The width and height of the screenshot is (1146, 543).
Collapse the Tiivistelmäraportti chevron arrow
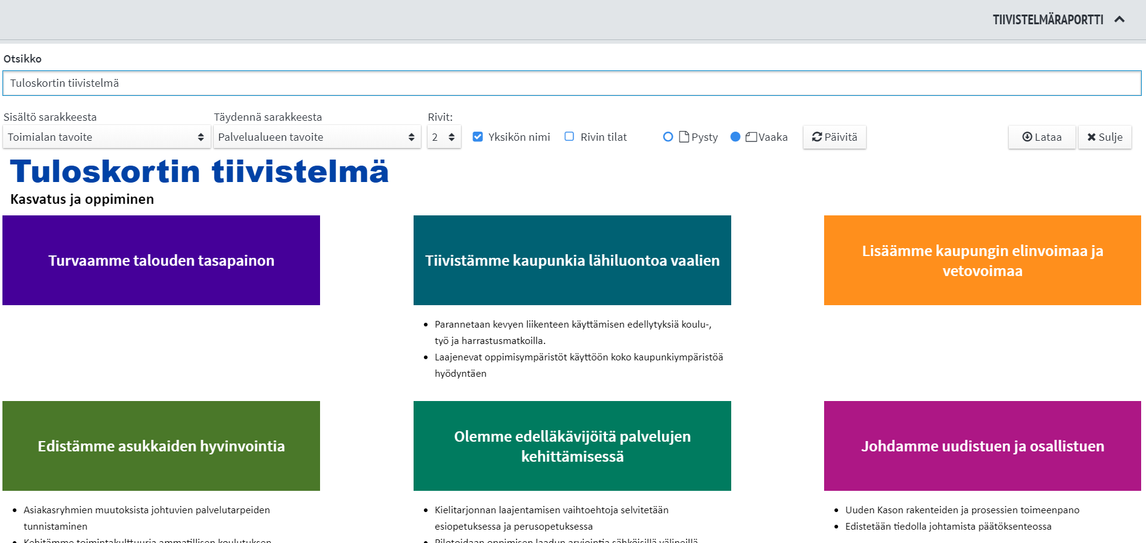(1119, 19)
